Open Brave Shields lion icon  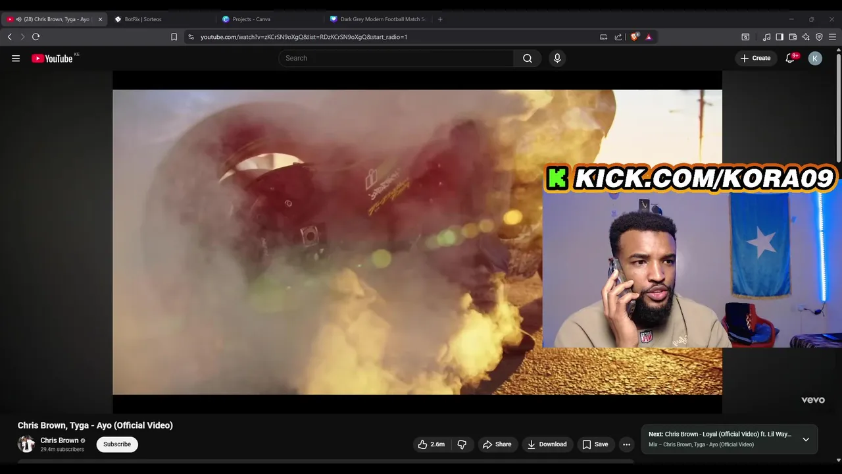click(634, 37)
